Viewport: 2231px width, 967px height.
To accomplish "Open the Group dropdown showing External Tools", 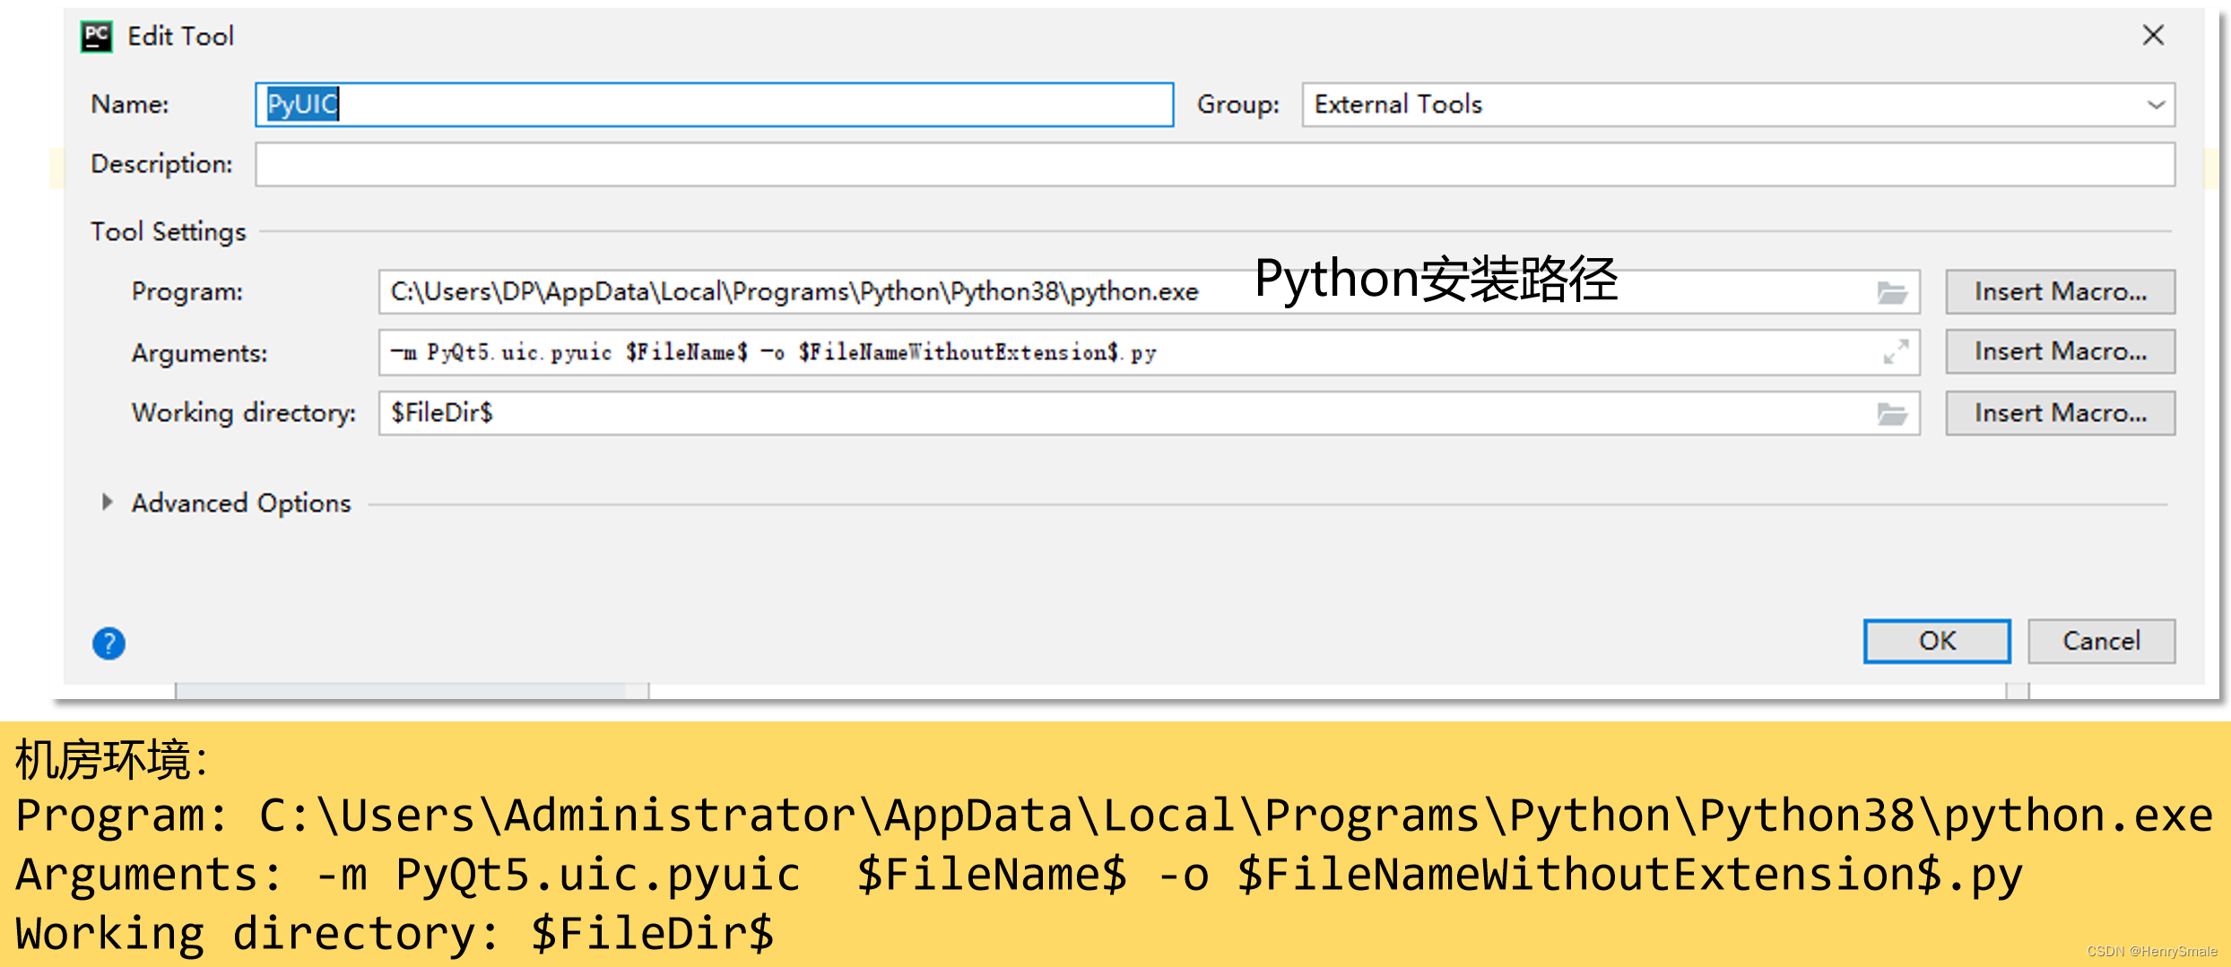I will [x=1739, y=105].
